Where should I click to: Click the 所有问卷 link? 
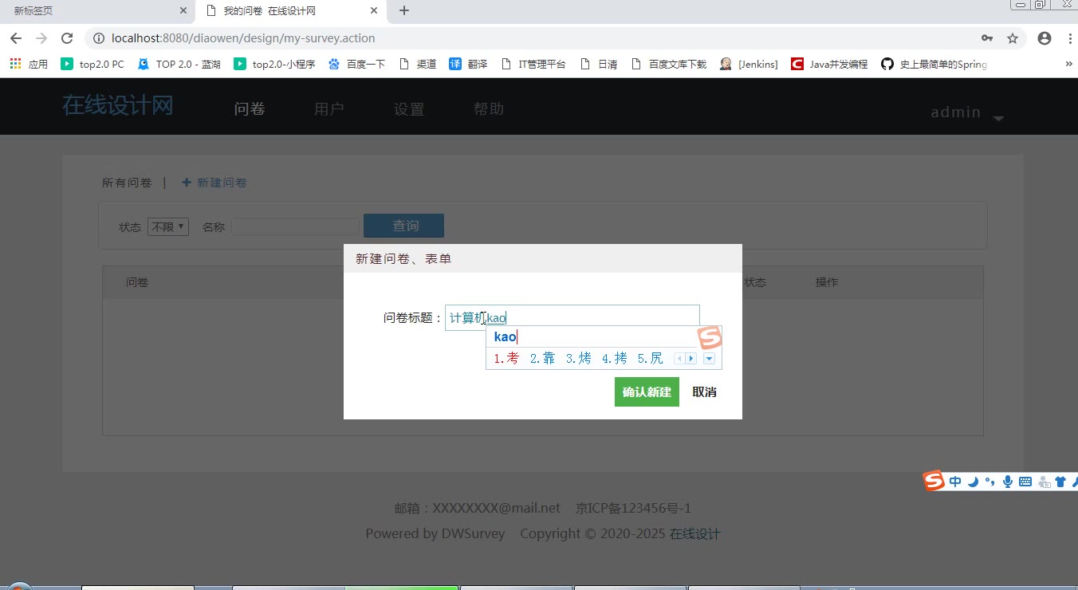point(127,183)
